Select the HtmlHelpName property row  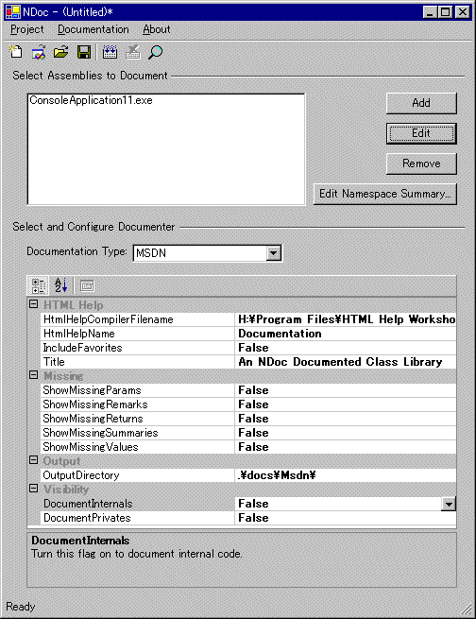coord(138,334)
